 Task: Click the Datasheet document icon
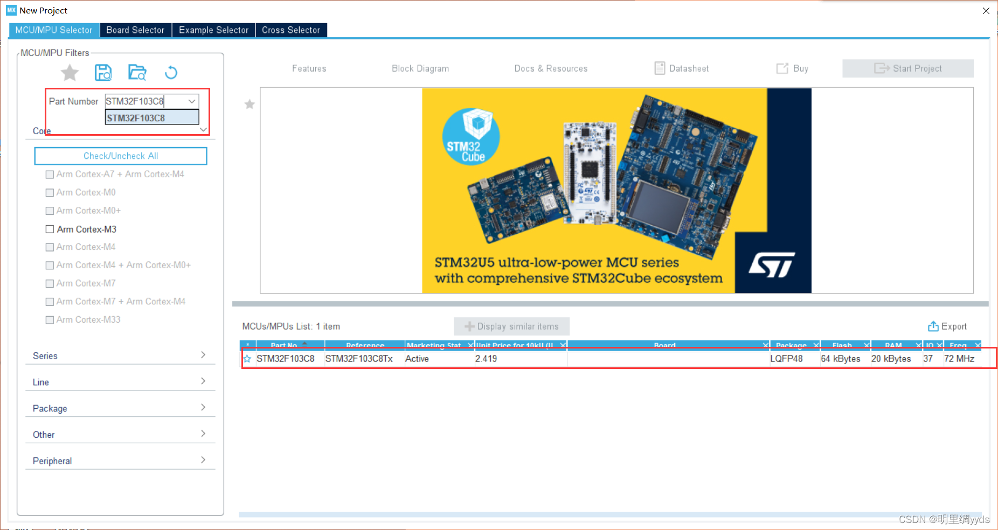point(660,68)
